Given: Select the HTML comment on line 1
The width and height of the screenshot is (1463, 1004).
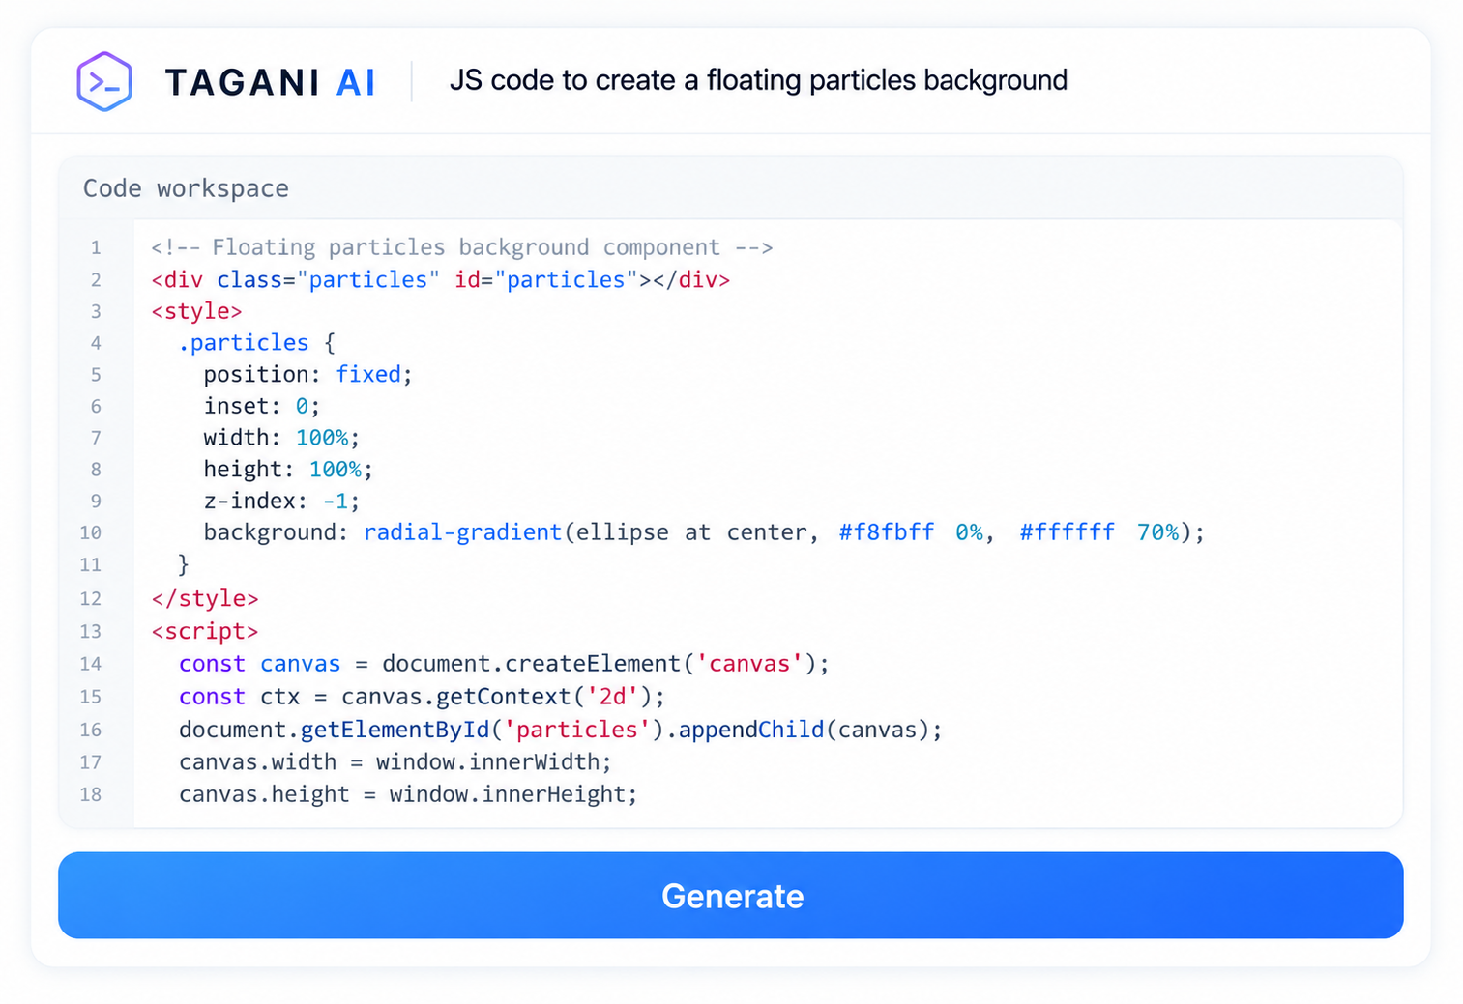Looking at the screenshot, I should 461,247.
